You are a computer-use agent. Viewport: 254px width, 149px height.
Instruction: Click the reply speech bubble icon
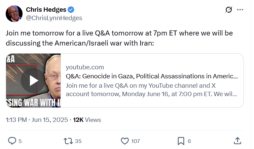click(12, 141)
